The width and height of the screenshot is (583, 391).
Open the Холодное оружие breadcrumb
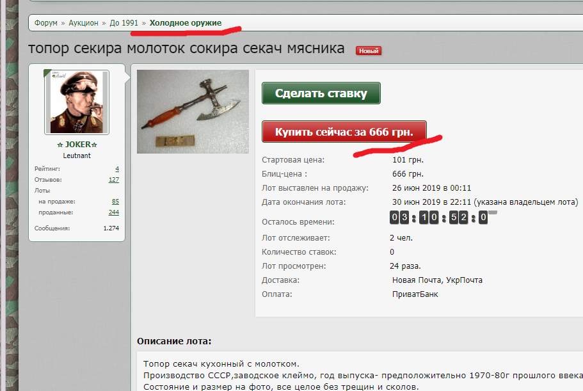pos(186,23)
